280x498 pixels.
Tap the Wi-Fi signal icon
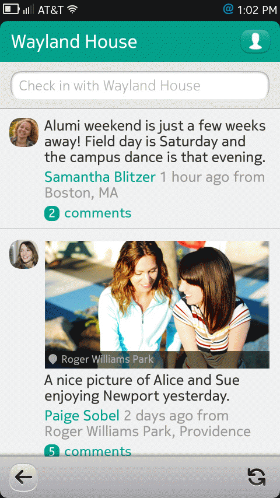(x=73, y=9)
